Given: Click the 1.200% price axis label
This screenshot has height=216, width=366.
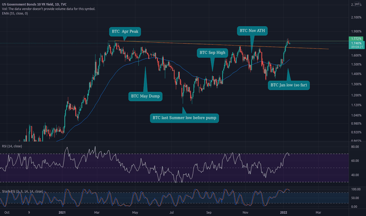Looking at the screenshot, I should click(356, 95).
